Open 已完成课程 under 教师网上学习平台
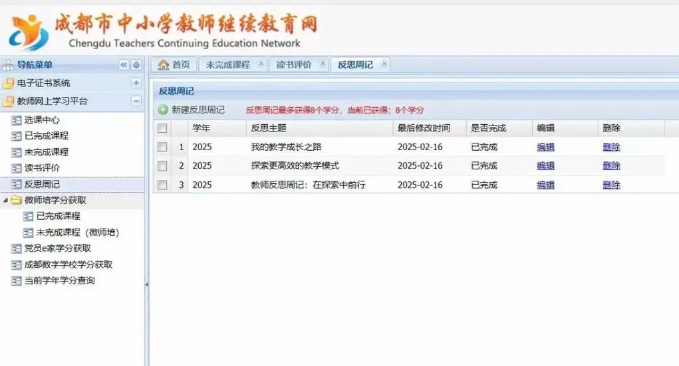This screenshot has height=366, width=679. (x=47, y=136)
